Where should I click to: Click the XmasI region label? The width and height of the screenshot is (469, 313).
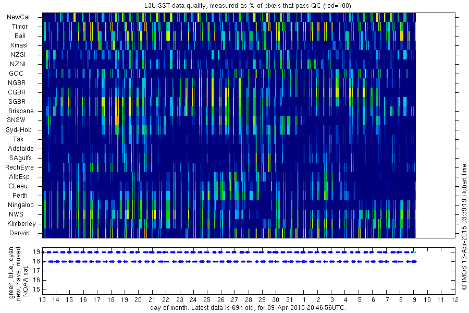tap(19, 45)
